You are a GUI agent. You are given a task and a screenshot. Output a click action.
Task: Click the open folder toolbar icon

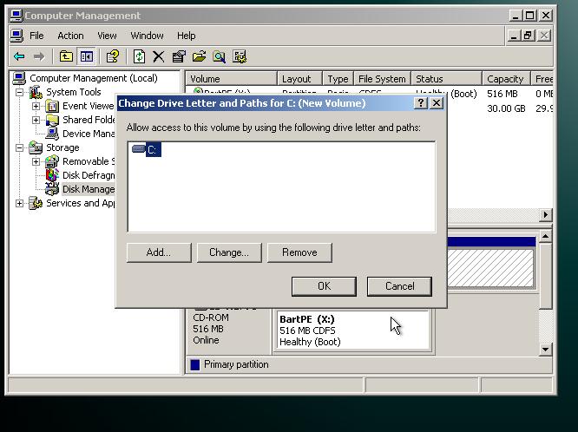[x=199, y=56]
